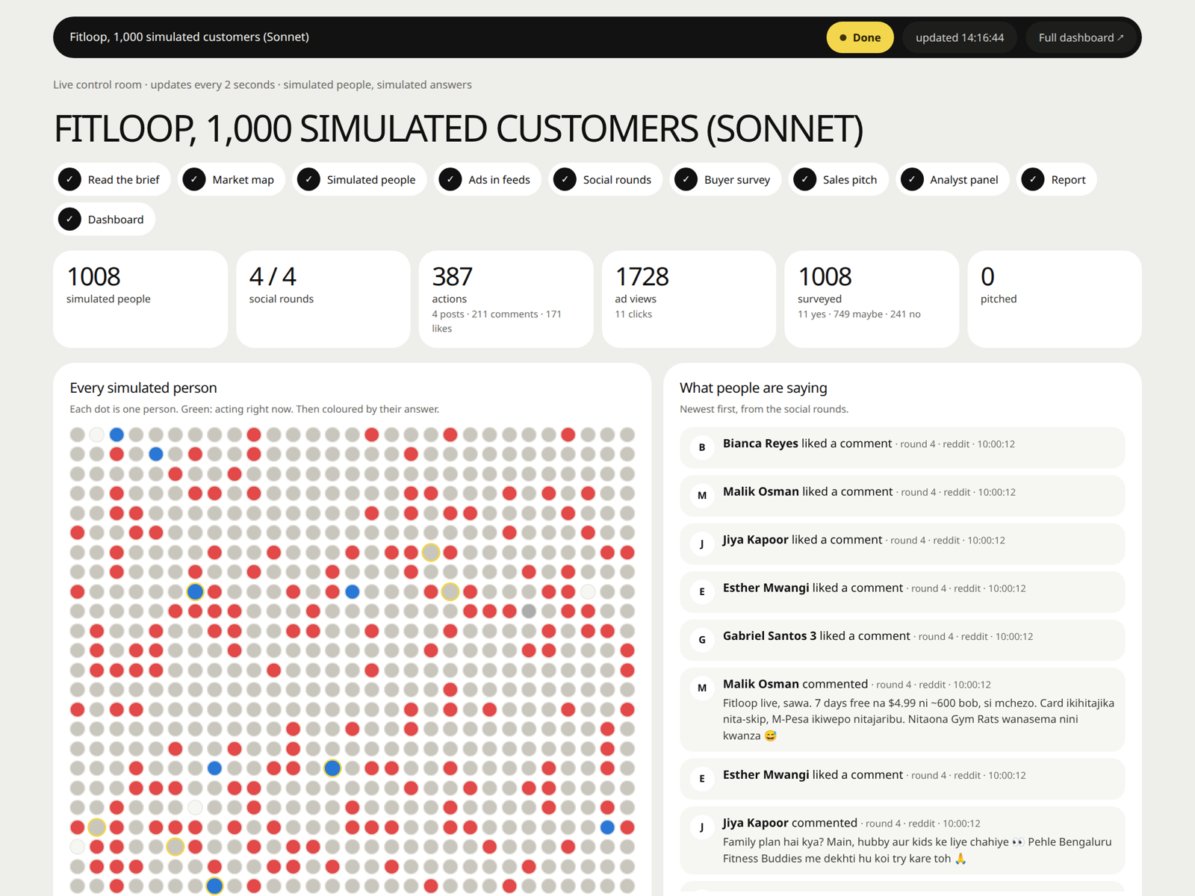Open the Report step
The height and width of the screenshot is (896, 1195).
pos(1056,179)
